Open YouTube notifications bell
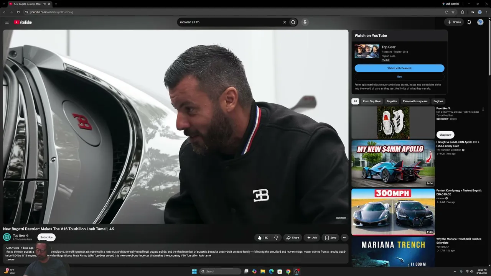Screen dimensions: 491x276 (x=469, y=22)
